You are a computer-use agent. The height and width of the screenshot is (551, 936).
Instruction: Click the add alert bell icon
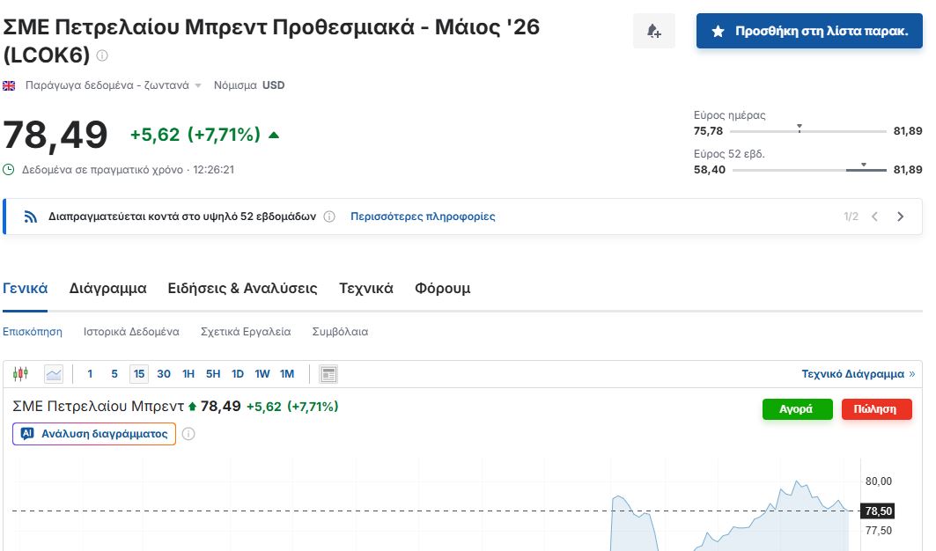point(653,32)
